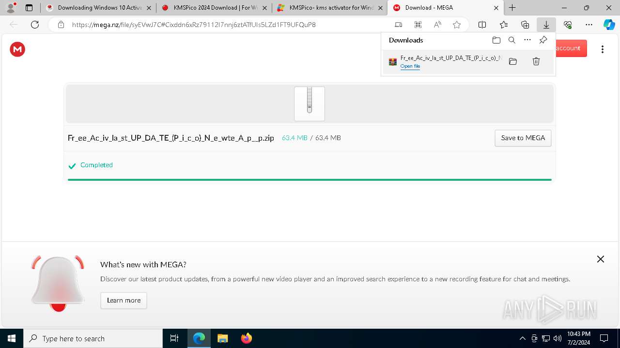This screenshot has height=348, width=620.
Task: Open Collections panel
Action: tap(525, 25)
